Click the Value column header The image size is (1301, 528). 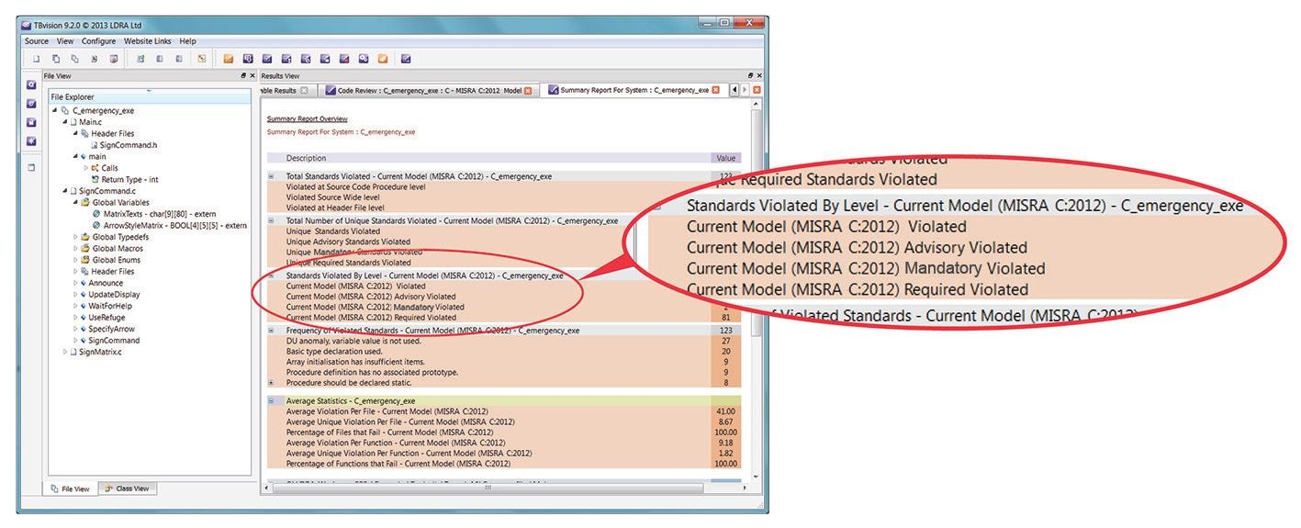(x=725, y=158)
